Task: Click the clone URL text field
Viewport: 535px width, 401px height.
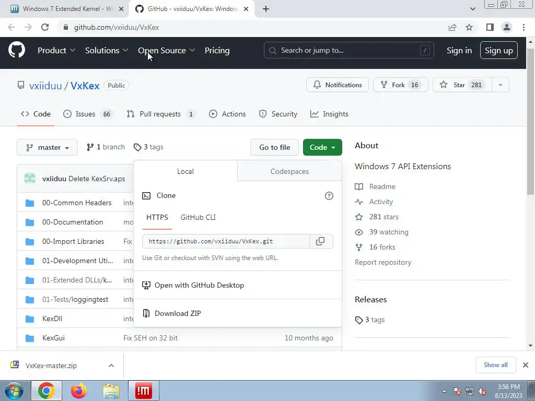Action: (x=226, y=241)
